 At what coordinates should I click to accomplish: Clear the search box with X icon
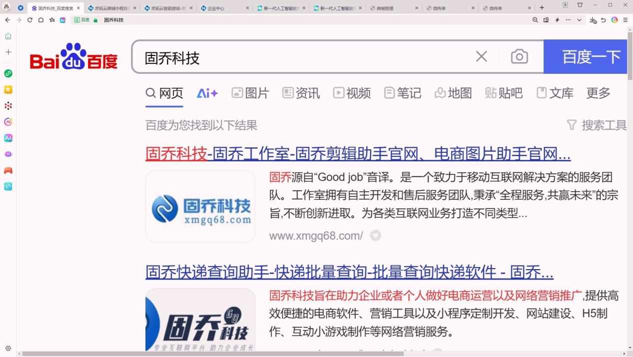481,56
